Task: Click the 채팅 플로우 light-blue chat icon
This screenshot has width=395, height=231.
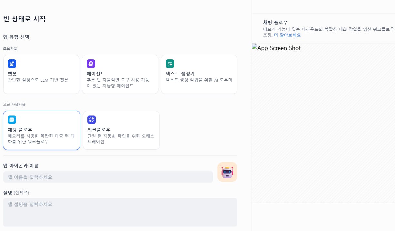Action: click(x=12, y=120)
